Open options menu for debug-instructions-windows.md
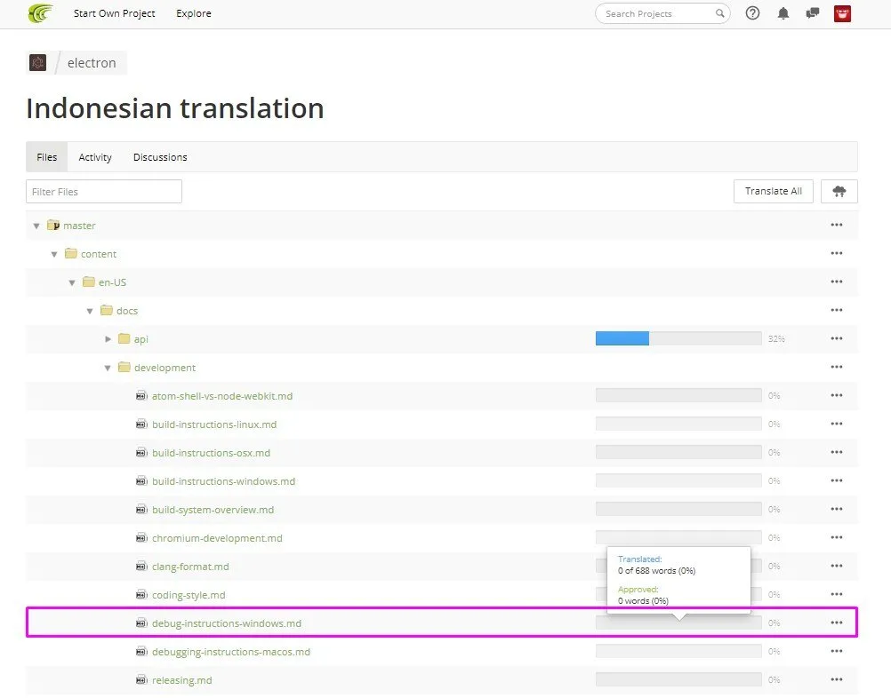This screenshot has width=891, height=698. [x=837, y=623]
